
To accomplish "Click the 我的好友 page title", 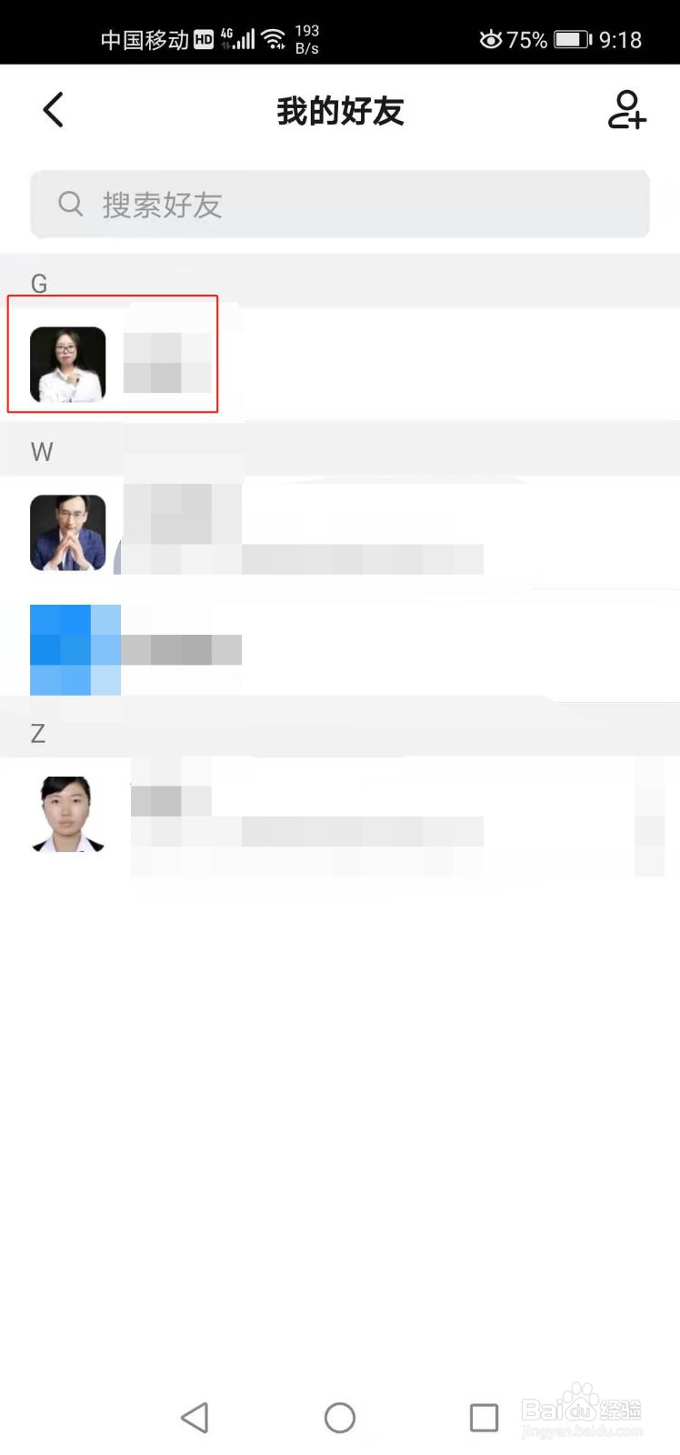I will tap(340, 111).
